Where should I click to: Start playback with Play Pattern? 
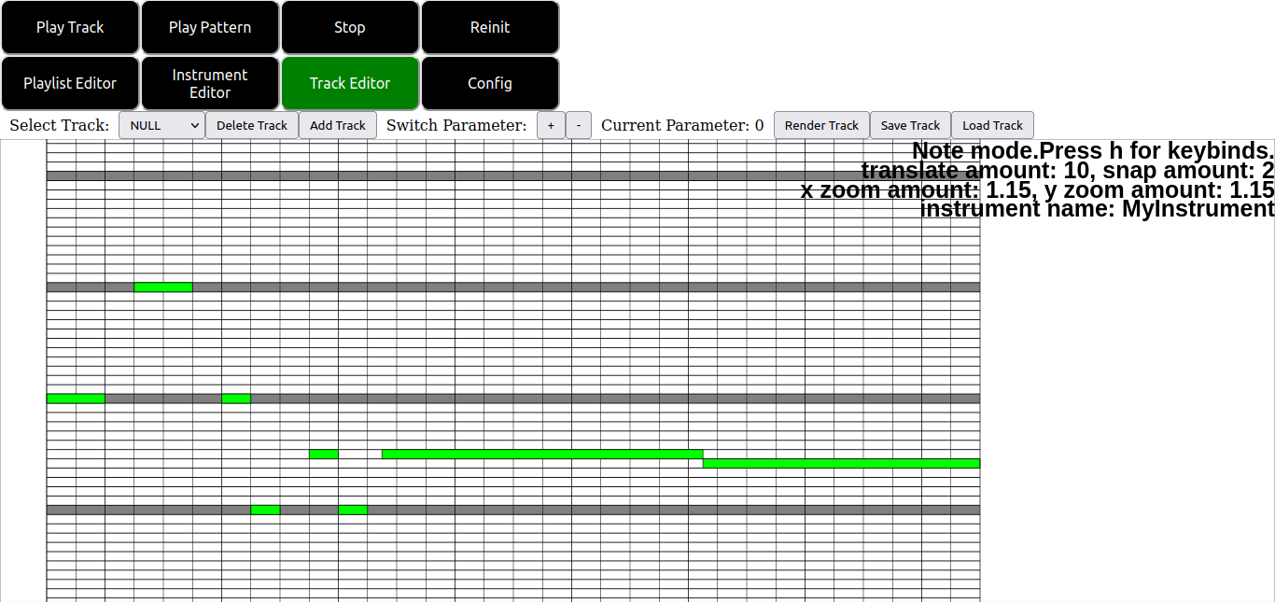(x=210, y=28)
